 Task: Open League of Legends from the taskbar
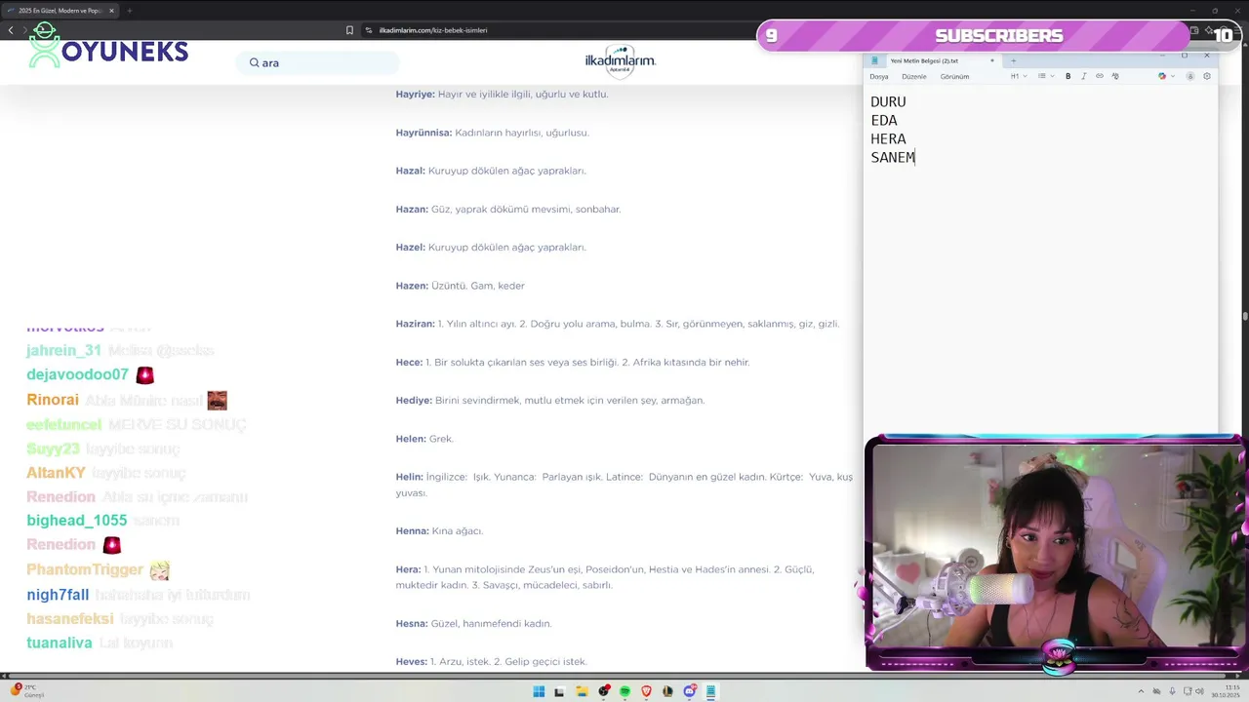click(668, 691)
